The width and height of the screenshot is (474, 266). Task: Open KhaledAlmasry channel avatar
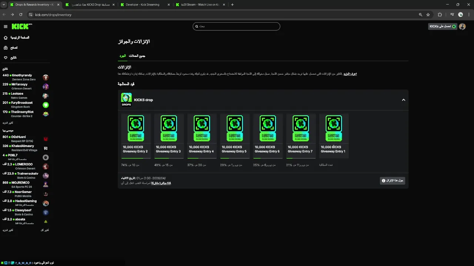click(x=46, y=148)
